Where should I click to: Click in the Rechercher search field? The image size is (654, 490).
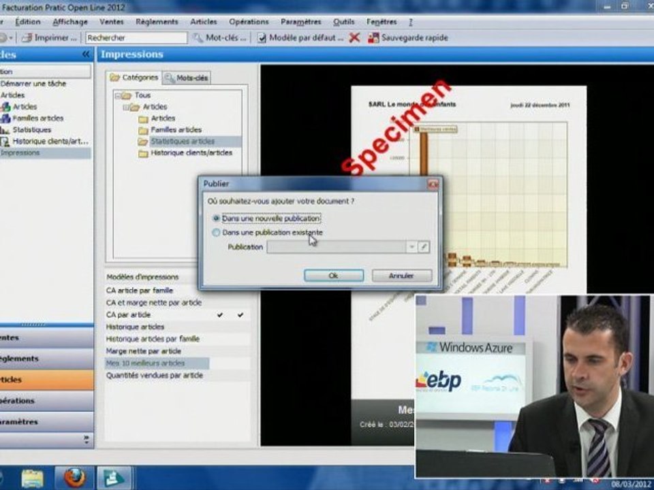(136, 38)
